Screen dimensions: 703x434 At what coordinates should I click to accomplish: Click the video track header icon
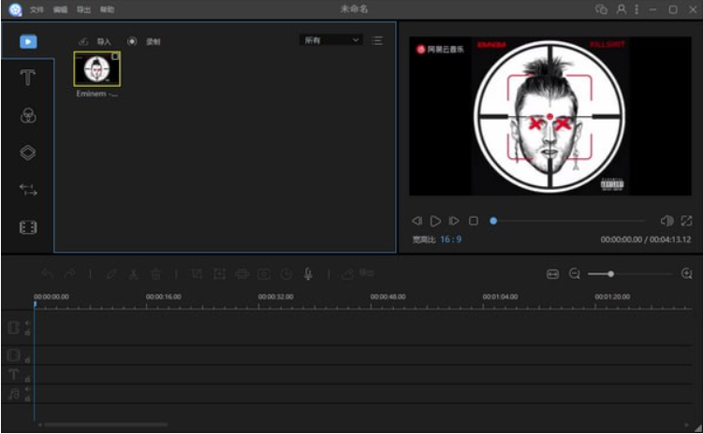(x=13, y=328)
